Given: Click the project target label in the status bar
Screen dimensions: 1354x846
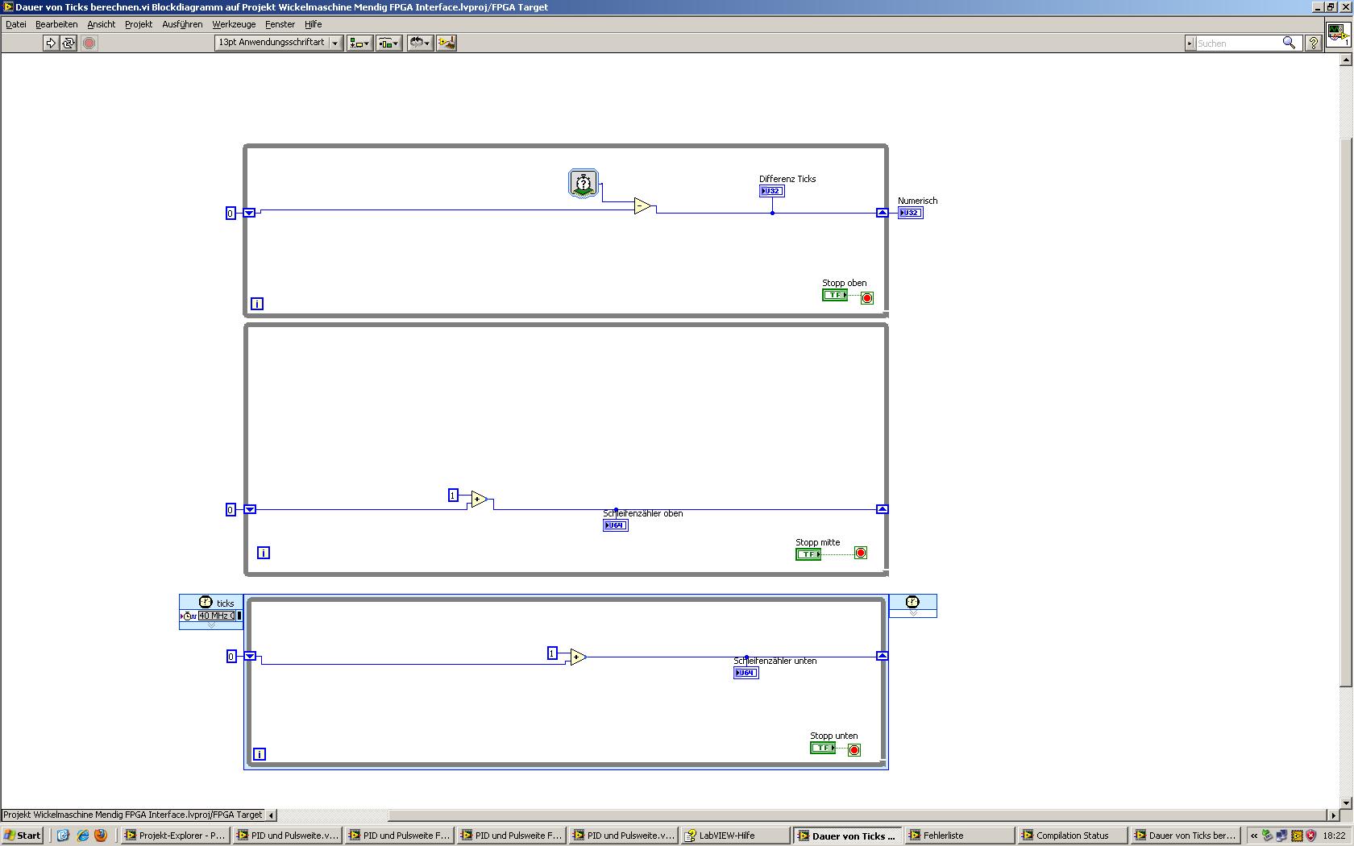Looking at the screenshot, I should [x=133, y=815].
